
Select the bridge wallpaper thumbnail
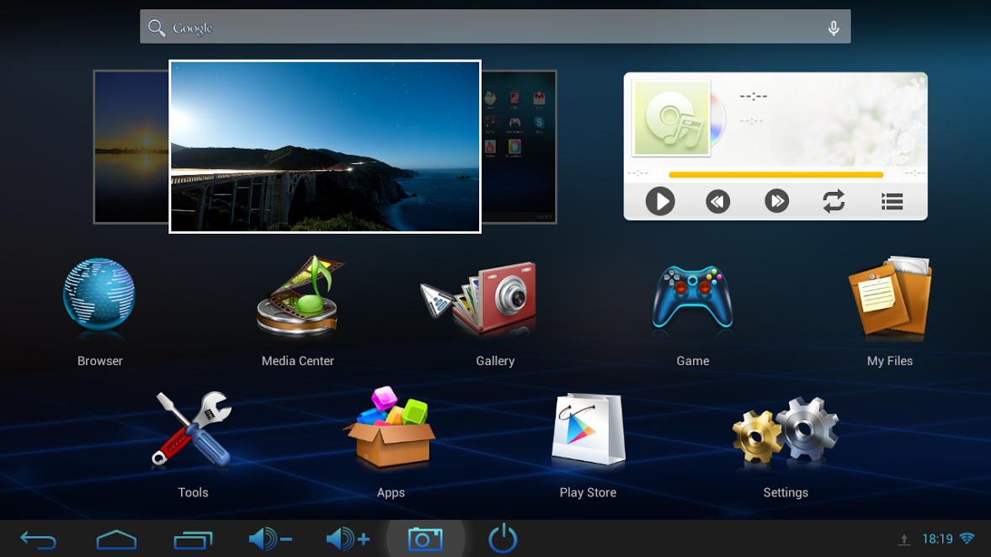[325, 146]
